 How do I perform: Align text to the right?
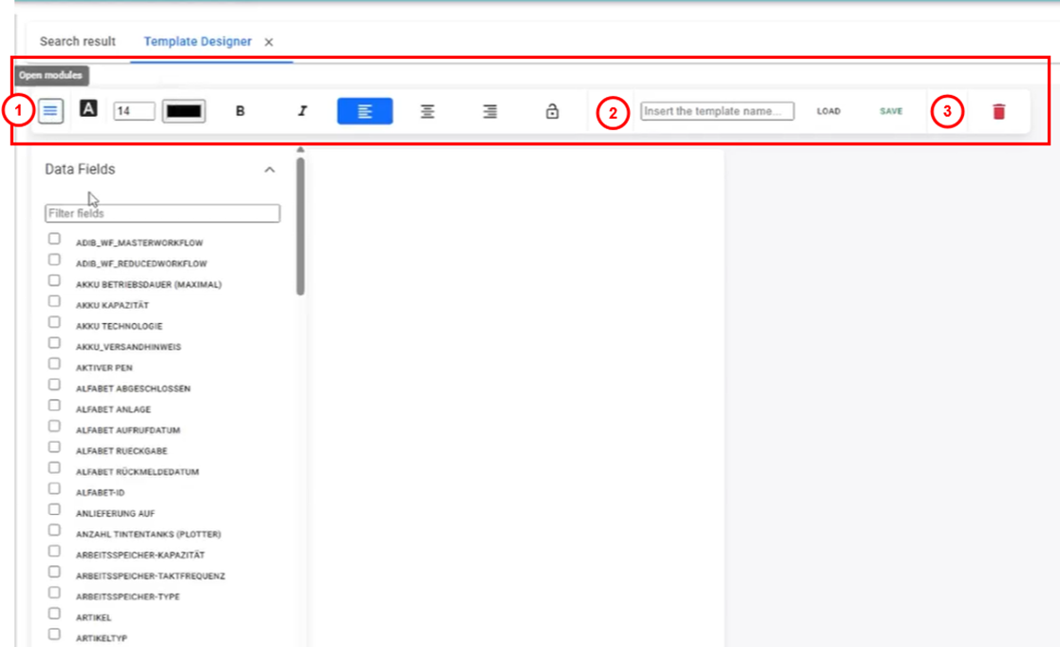490,111
